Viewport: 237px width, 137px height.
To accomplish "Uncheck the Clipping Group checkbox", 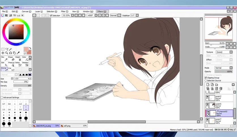I will click(x=206, y=78).
